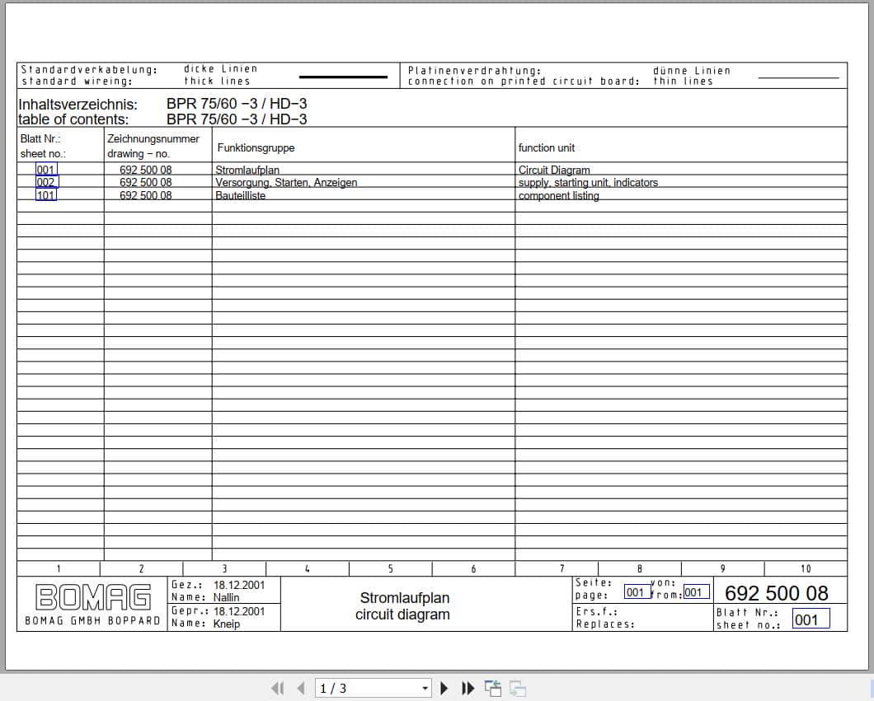Select 'Stromlaufplan circuit diagram' title block text

402,605
